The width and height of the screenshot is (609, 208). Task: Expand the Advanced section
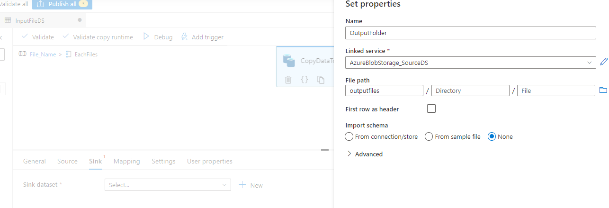(365, 154)
